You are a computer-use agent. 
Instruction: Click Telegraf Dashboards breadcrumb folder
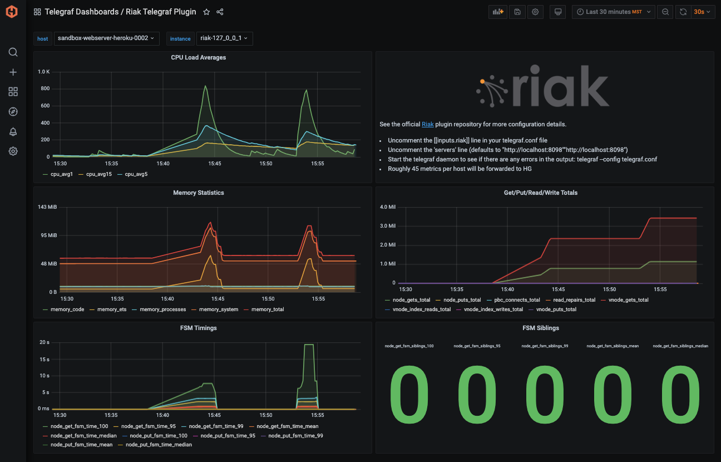(82, 12)
